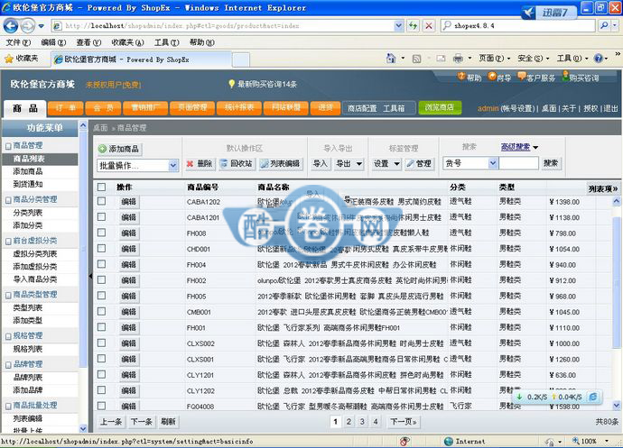Toggle the select-all checkbox in table header
The width and height of the screenshot is (623, 448).
(102, 187)
